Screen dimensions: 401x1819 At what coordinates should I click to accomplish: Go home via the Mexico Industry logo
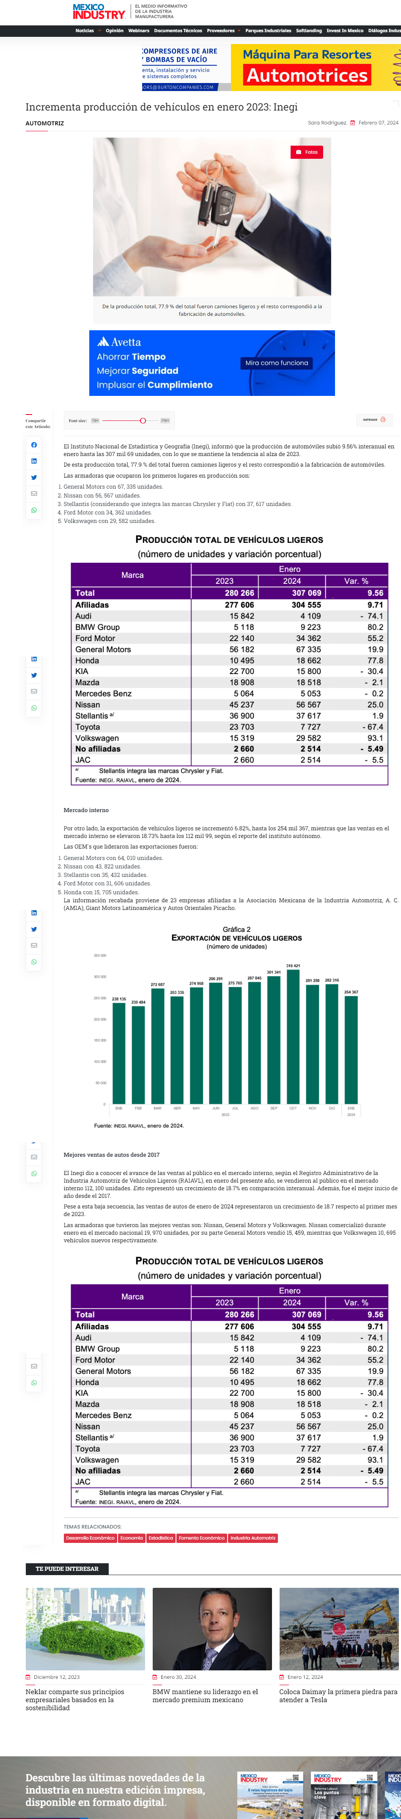pyautogui.click(x=99, y=12)
